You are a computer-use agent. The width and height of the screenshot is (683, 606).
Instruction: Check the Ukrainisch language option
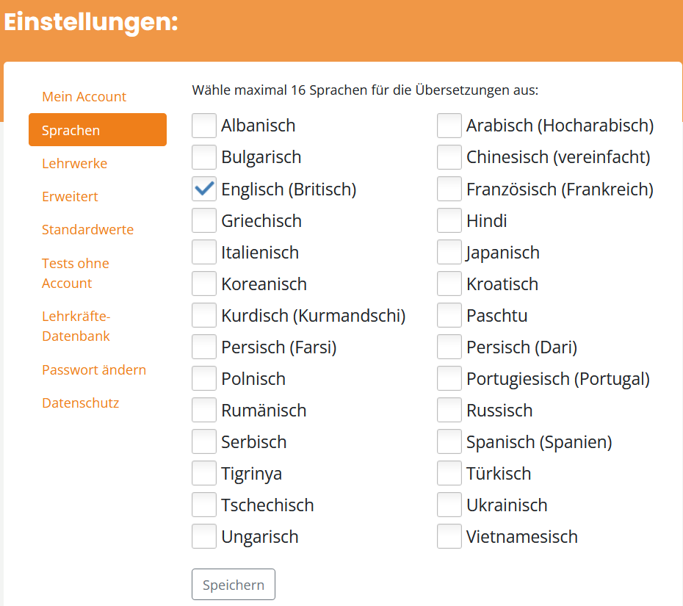[x=449, y=505]
